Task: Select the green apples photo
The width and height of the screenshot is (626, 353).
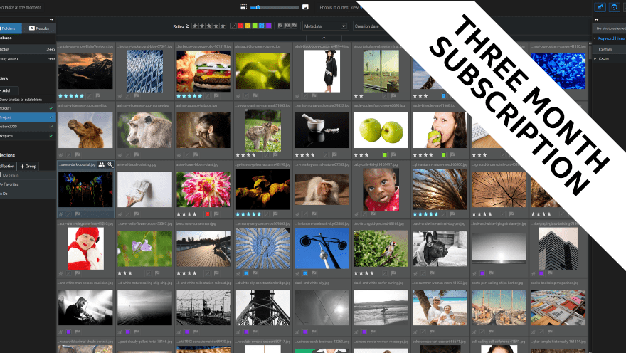Action: 381,130
